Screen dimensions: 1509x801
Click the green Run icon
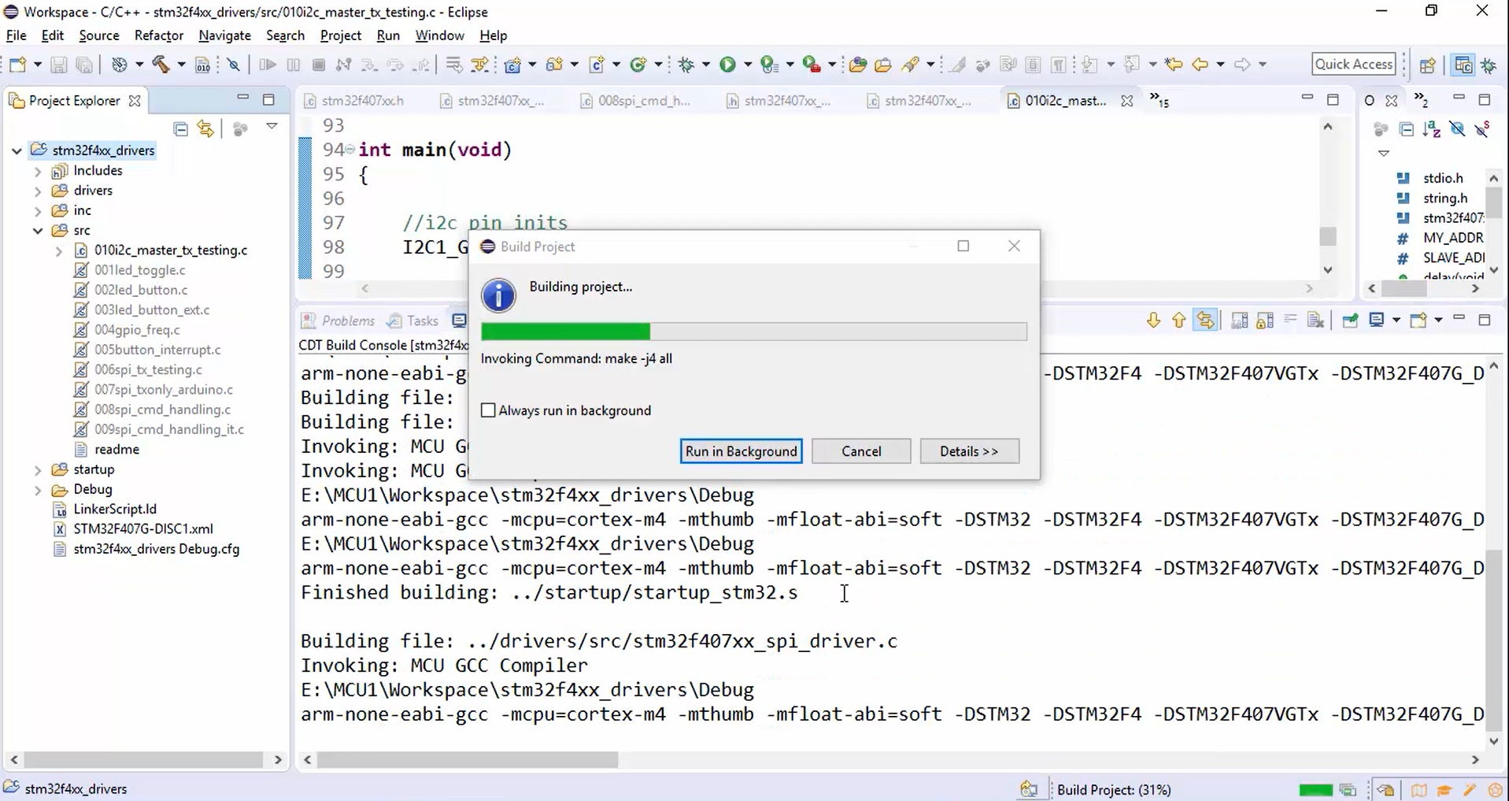click(727, 65)
